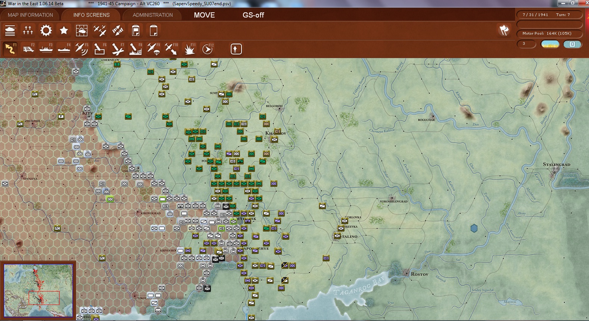
Task: Open the production gear icon
Action: [46, 30]
